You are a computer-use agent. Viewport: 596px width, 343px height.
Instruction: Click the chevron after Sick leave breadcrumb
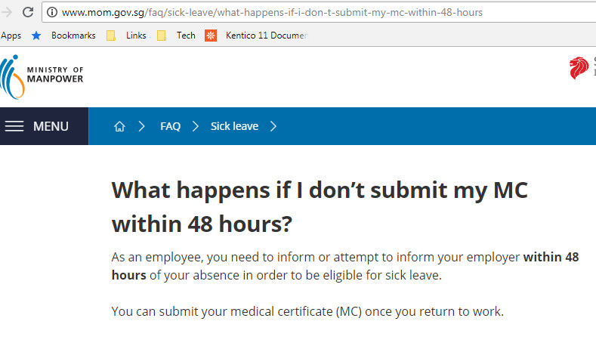[x=273, y=126]
